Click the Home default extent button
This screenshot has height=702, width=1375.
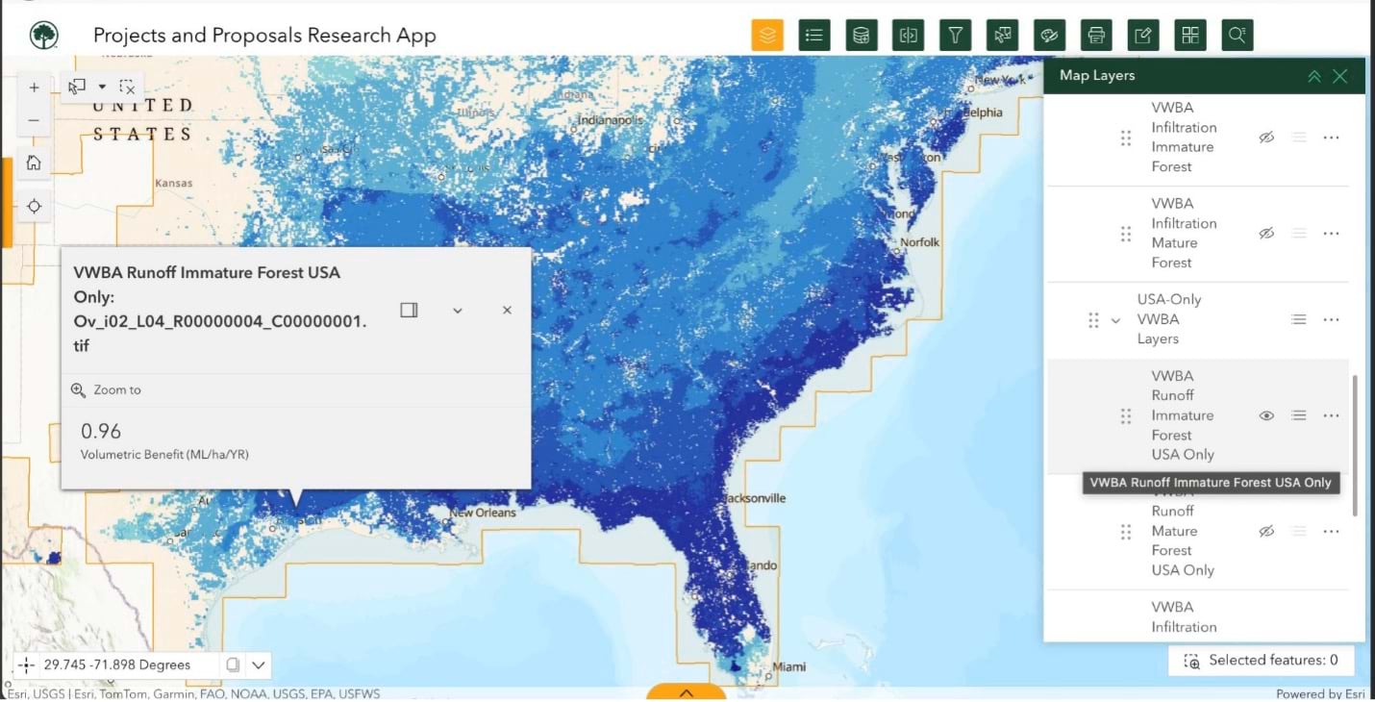pos(33,162)
